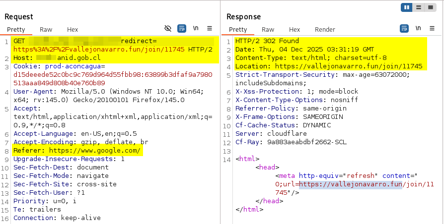The width and height of the screenshot is (444, 224).
Task: Switch to Request Raw tab
Action: coord(46,29)
